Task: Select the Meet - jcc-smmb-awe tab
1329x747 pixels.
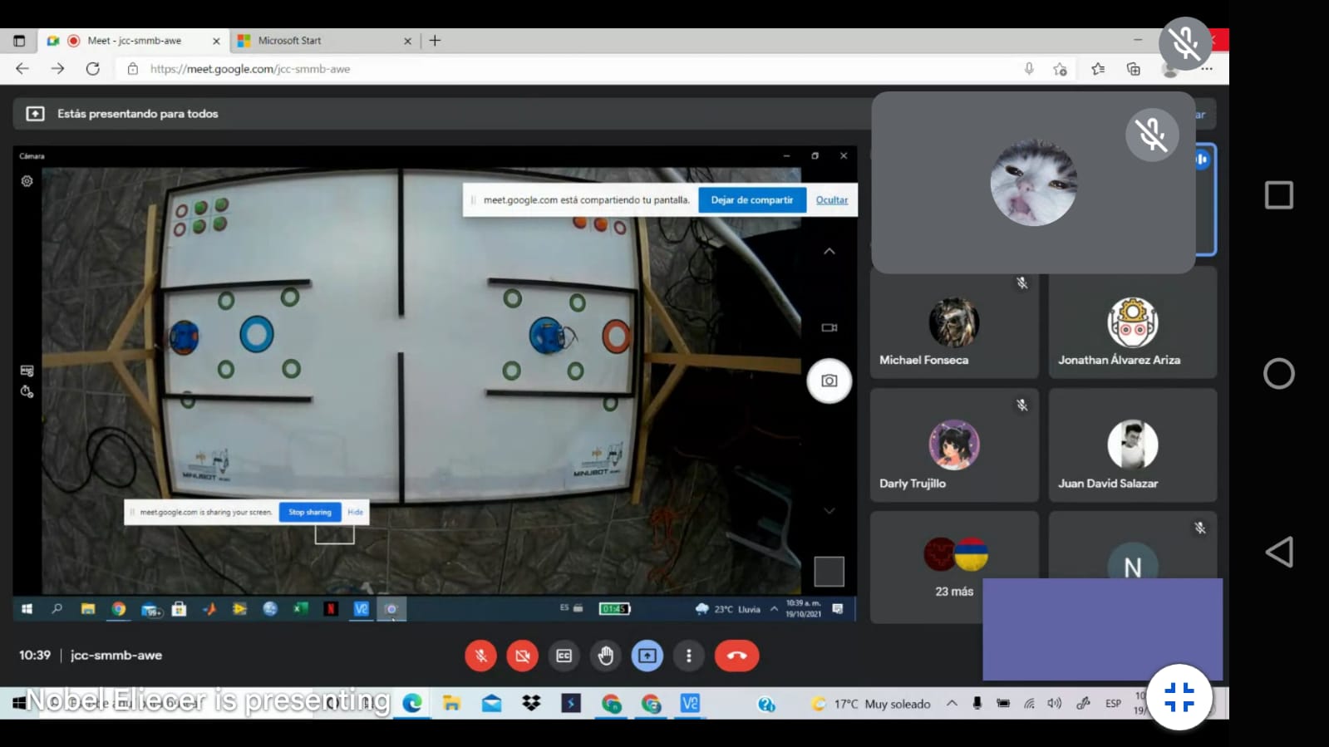Action: tap(134, 41)
